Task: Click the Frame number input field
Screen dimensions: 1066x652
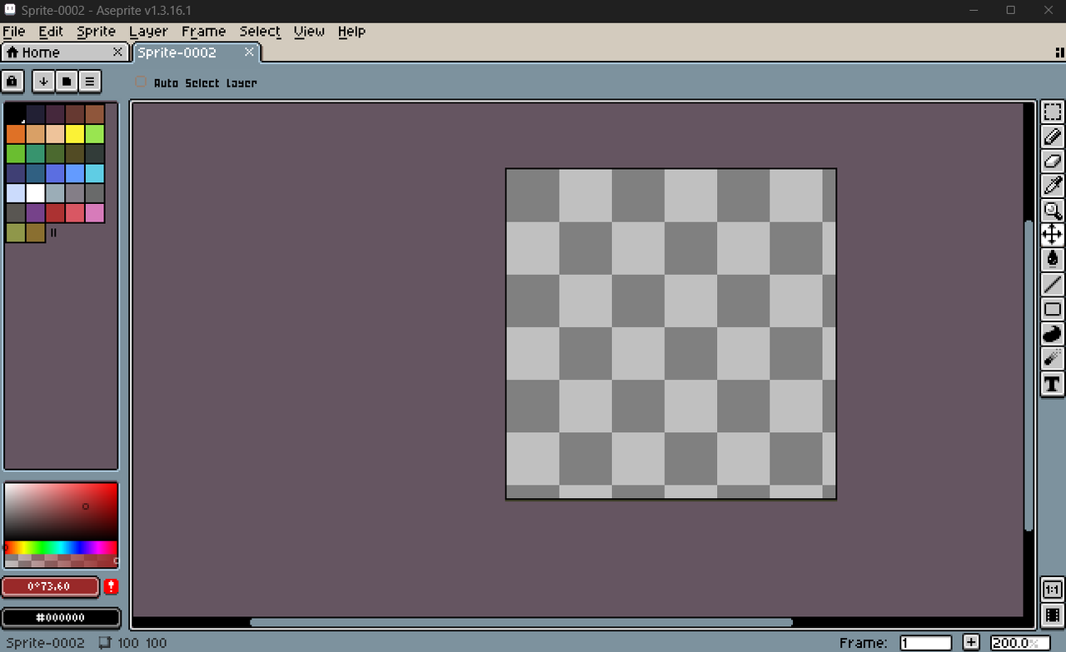Action: point(925,643)
